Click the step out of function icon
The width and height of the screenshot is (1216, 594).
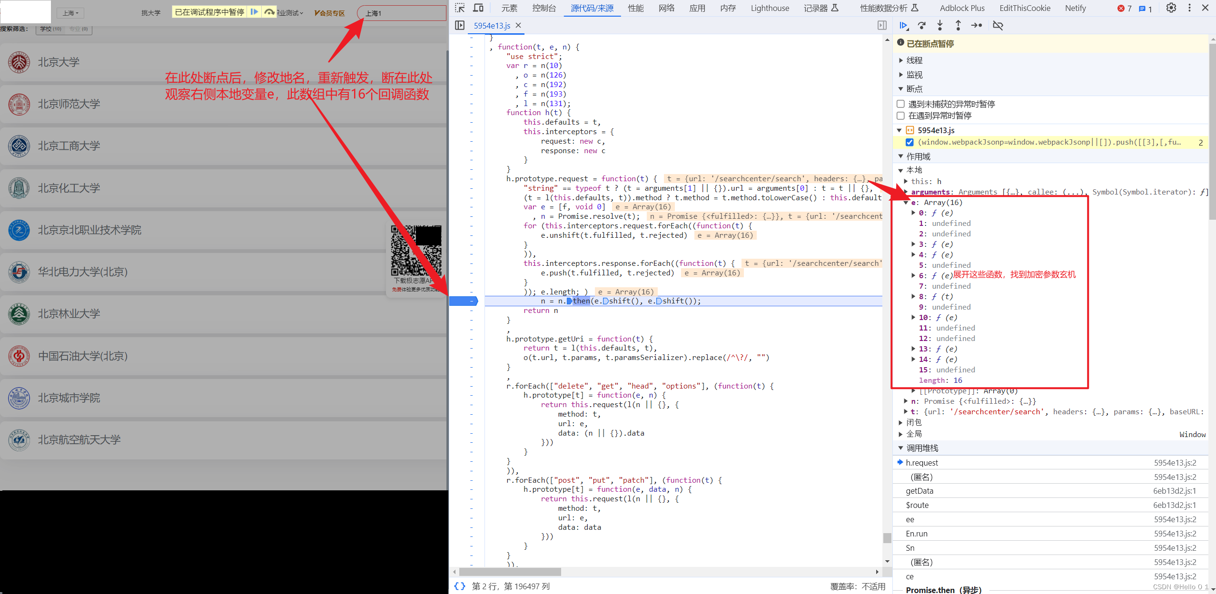[958, 26]
